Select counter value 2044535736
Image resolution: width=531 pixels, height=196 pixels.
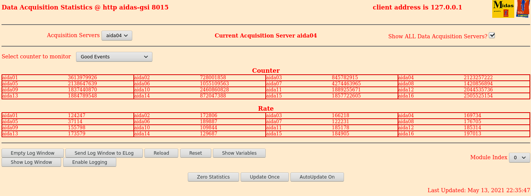coord(478,90)
